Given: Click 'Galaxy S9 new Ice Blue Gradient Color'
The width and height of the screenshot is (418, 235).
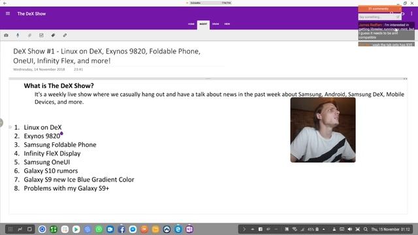Looking at the screenshot, I should (x=79, y=180).
